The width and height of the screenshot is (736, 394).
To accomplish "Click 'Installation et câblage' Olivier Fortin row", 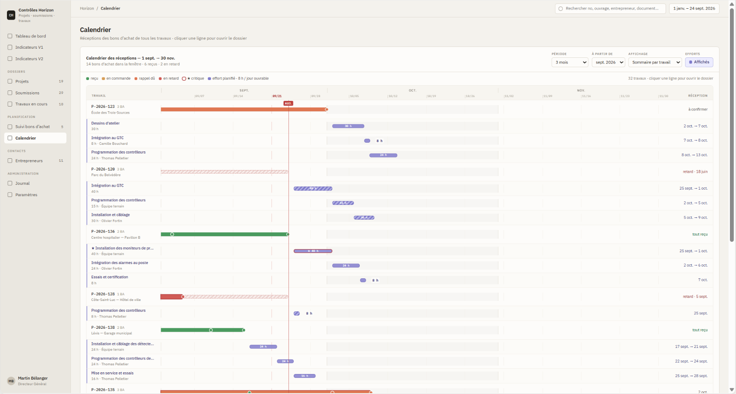I will pyautogui.click(x=400, y=217).
